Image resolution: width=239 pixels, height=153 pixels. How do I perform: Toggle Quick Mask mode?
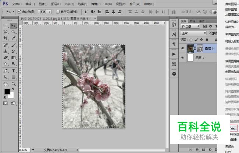click(x=6, y=103)
